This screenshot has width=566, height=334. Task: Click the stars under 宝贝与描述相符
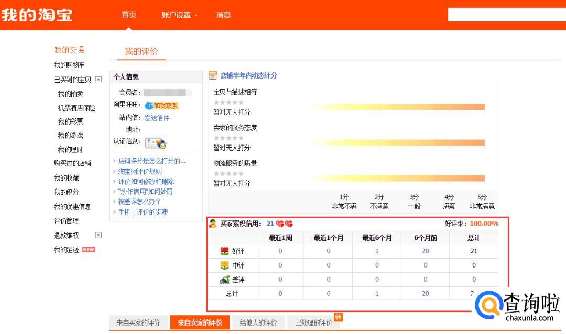coord(228,103)
